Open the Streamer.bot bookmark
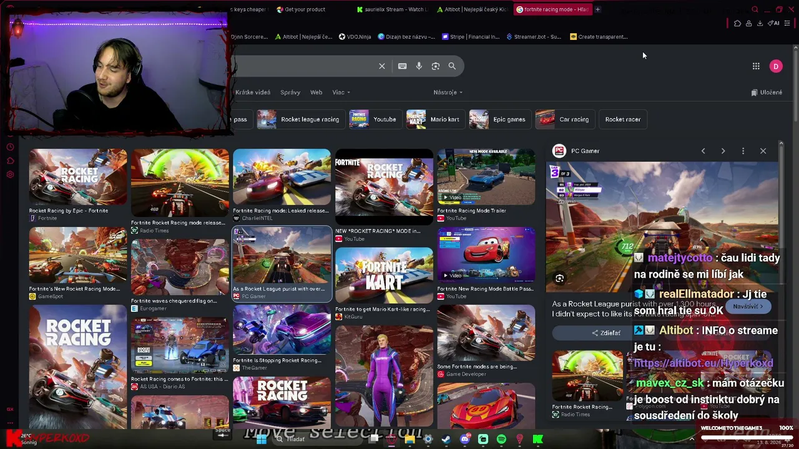 tap(534, 37)
